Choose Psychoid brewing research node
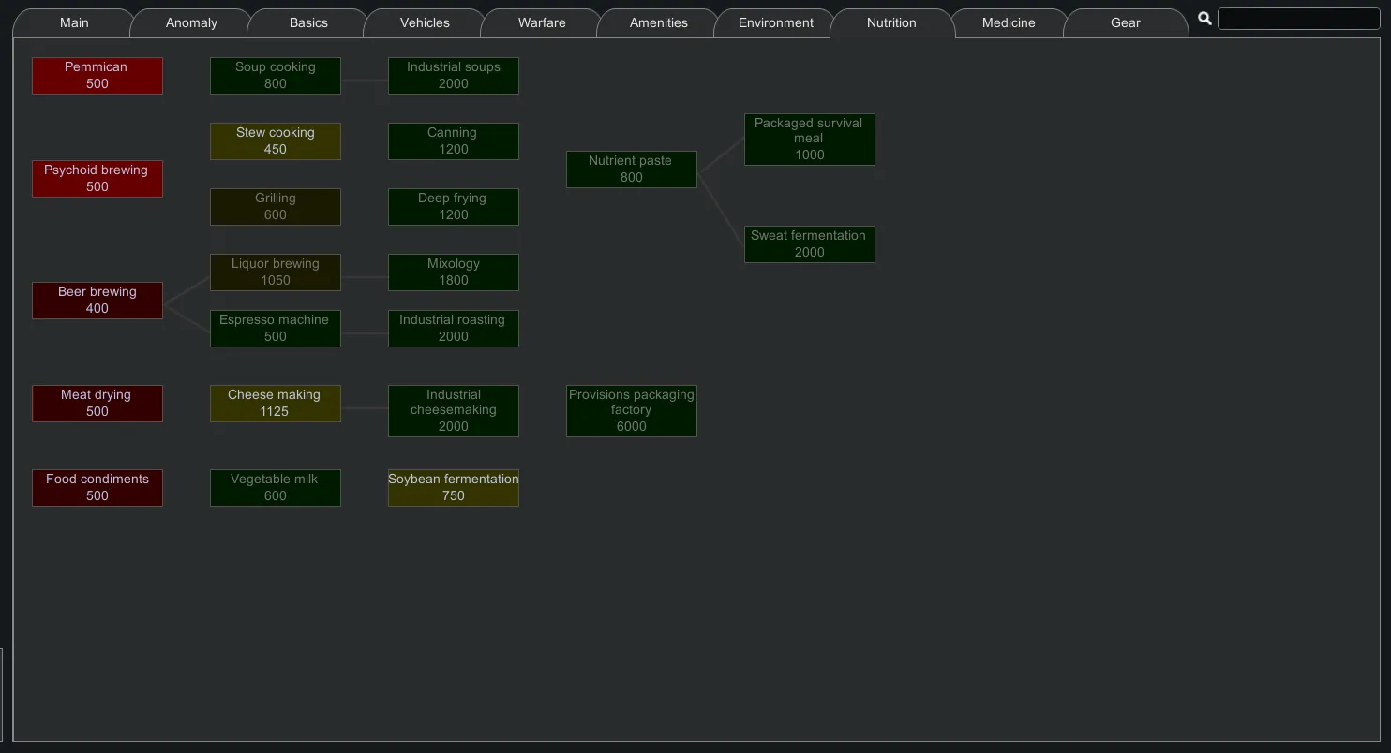This screenshot has width=1391, height=753. point(97,178)
